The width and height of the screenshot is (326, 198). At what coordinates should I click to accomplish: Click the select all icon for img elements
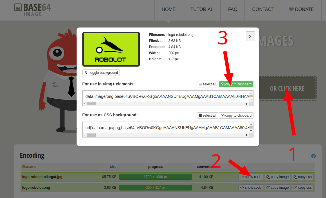tap(200, 84)
